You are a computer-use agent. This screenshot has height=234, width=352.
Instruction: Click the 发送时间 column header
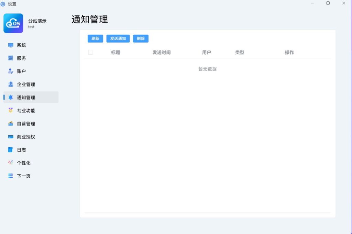(x=162, y=53)
